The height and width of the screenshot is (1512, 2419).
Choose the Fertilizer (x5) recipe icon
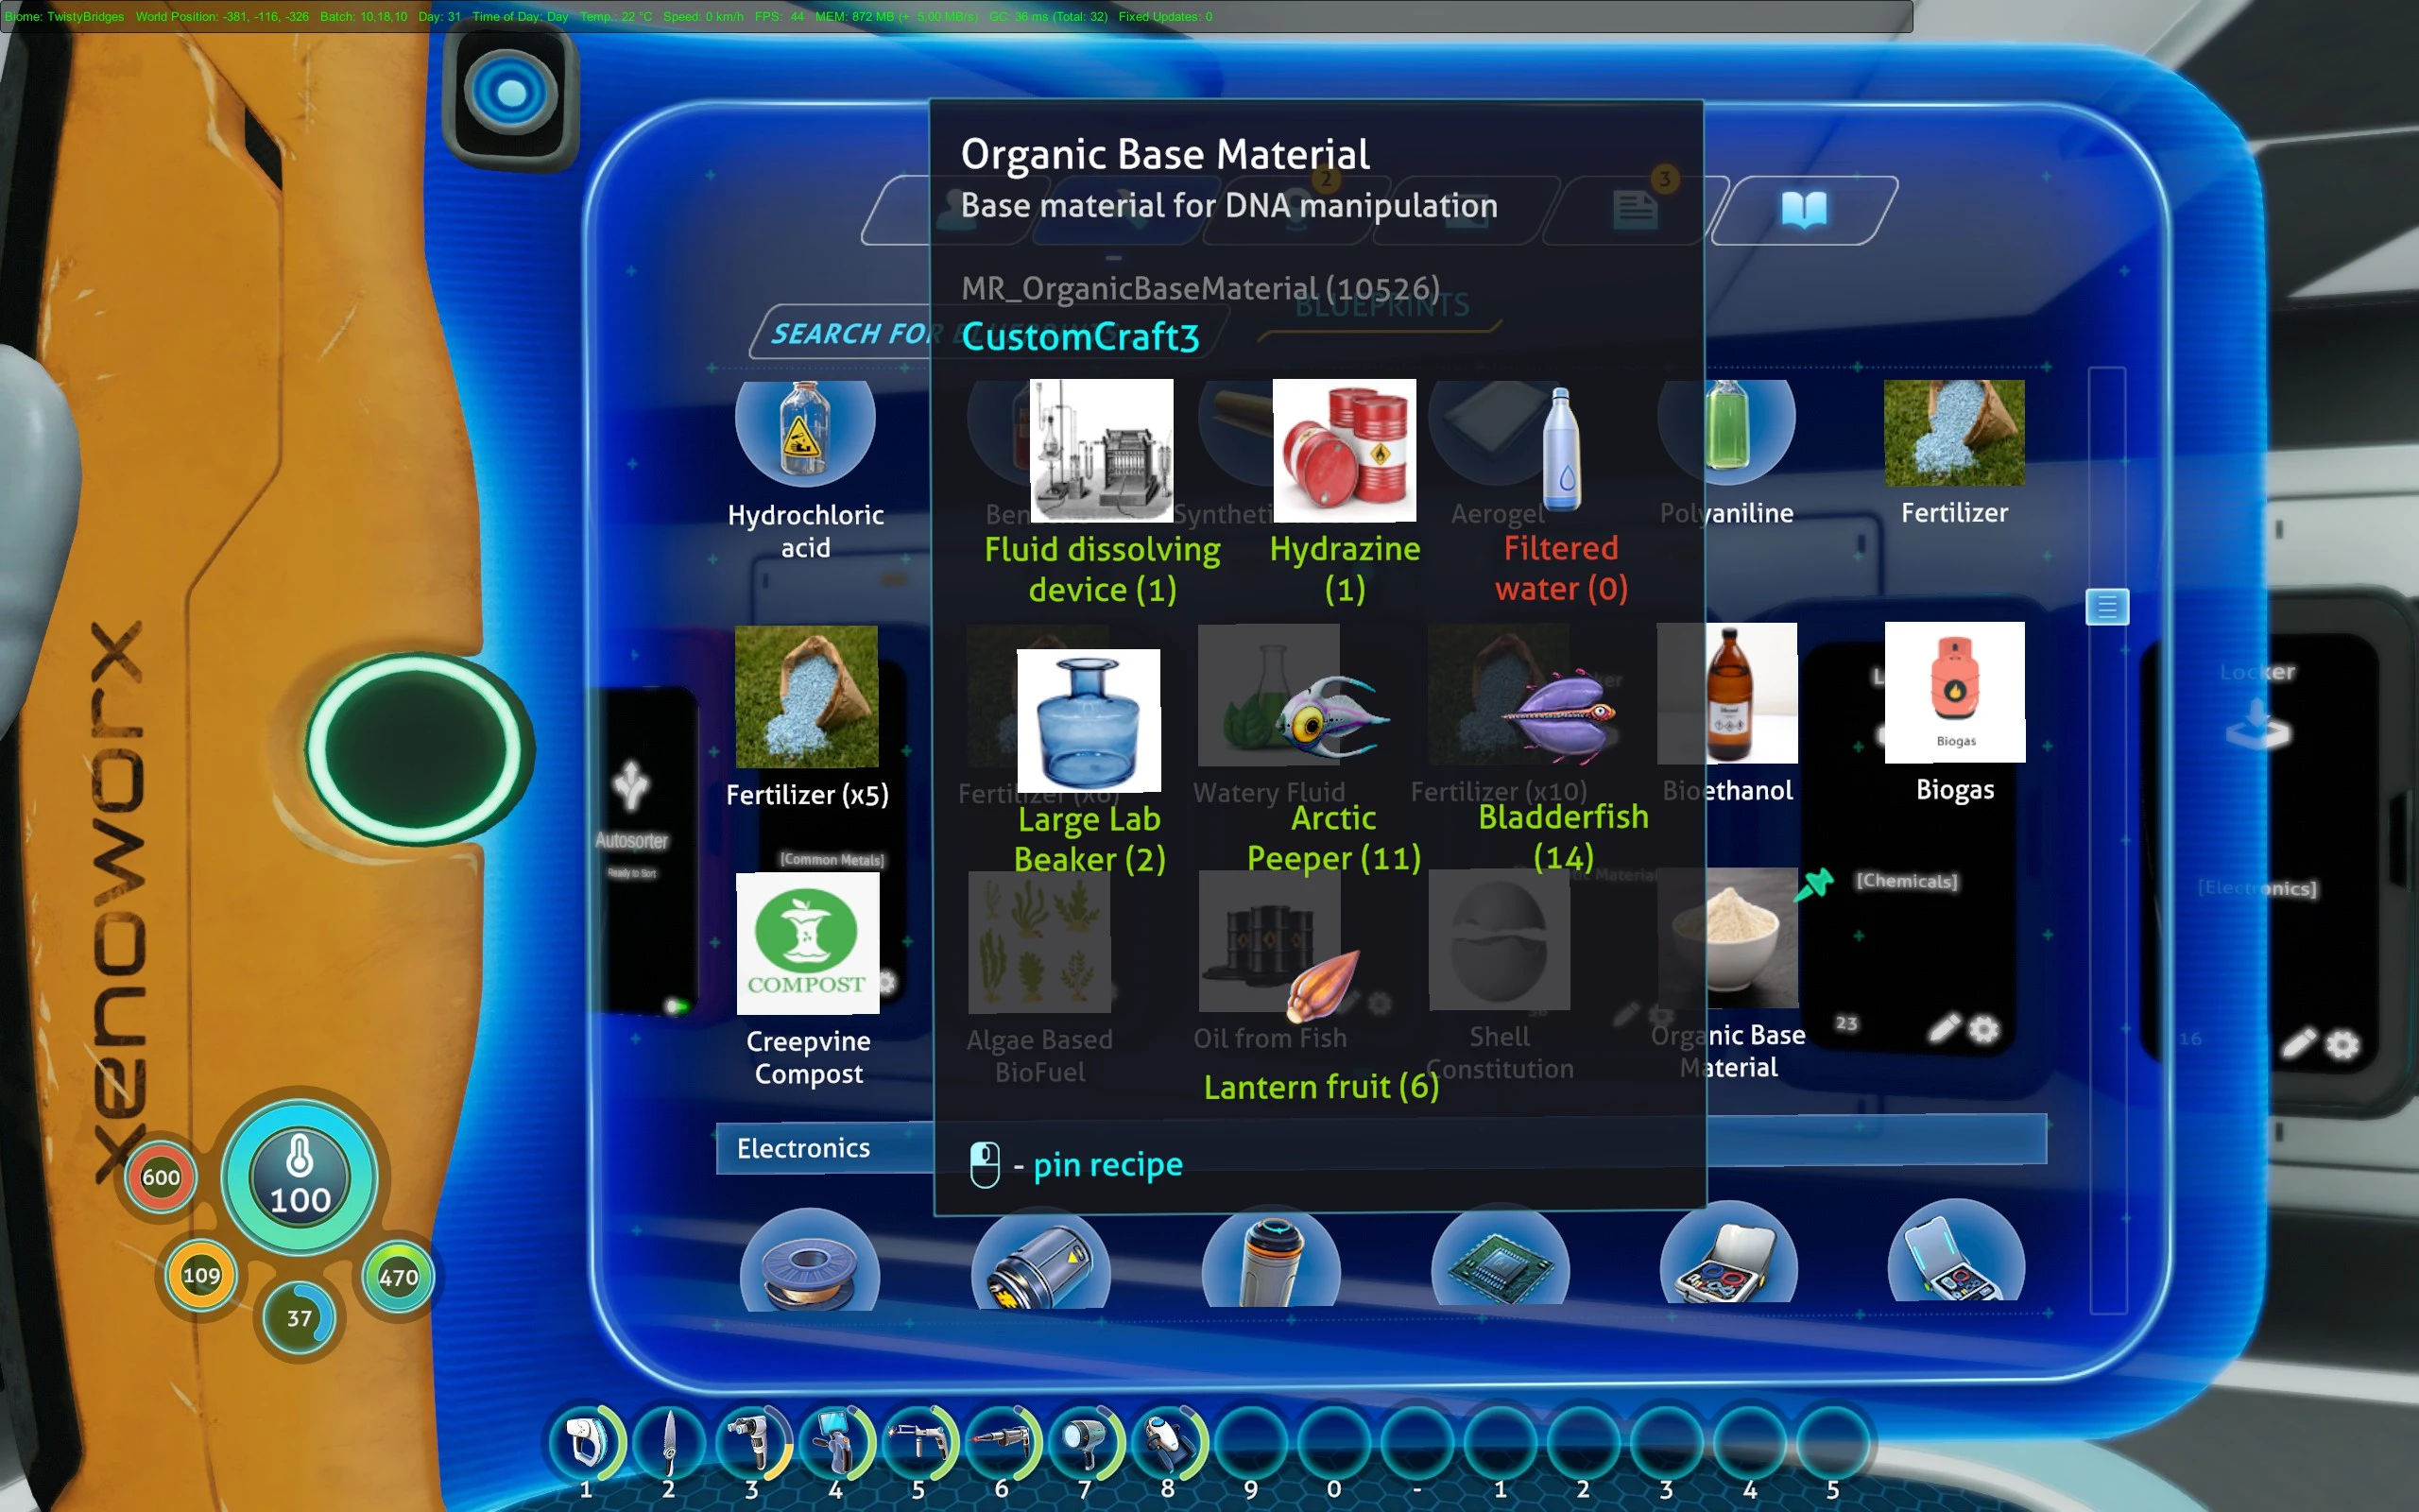click(x=806, y=697)
